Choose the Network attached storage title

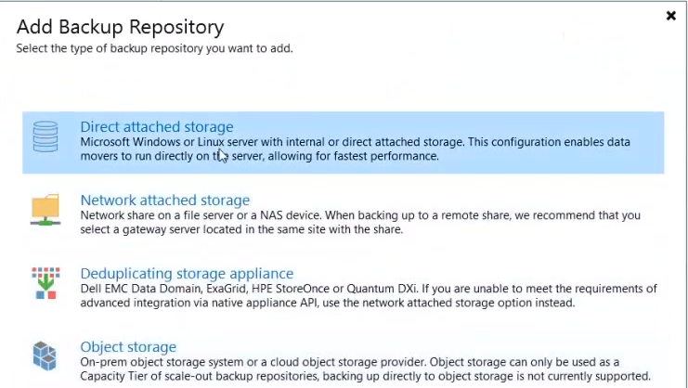click(x=165, y=200)
